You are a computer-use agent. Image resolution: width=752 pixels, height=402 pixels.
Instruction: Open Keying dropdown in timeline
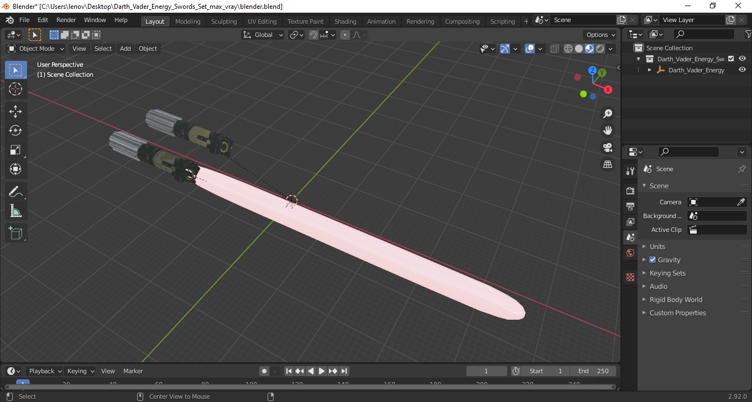point(80,371)
